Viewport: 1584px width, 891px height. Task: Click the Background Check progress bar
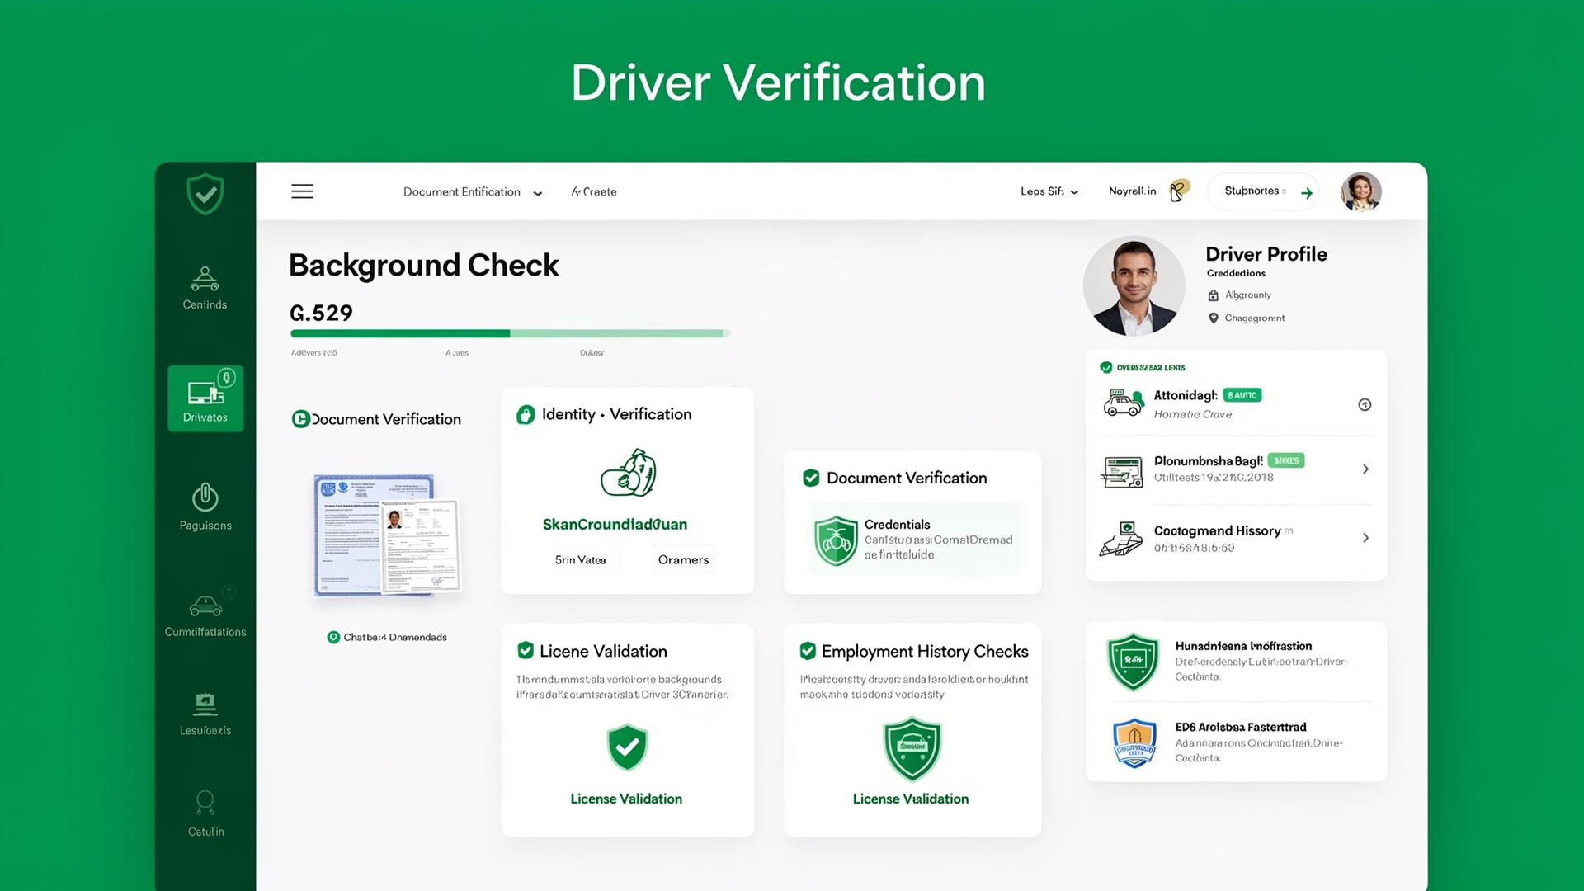(x=510, y=333)
